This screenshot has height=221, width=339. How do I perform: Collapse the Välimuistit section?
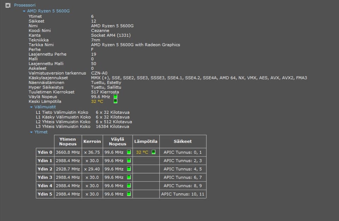pyautogui.click(x=31, y=107)
